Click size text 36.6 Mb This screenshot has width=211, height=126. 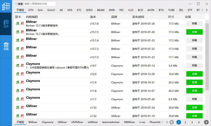tap(174, 108)
